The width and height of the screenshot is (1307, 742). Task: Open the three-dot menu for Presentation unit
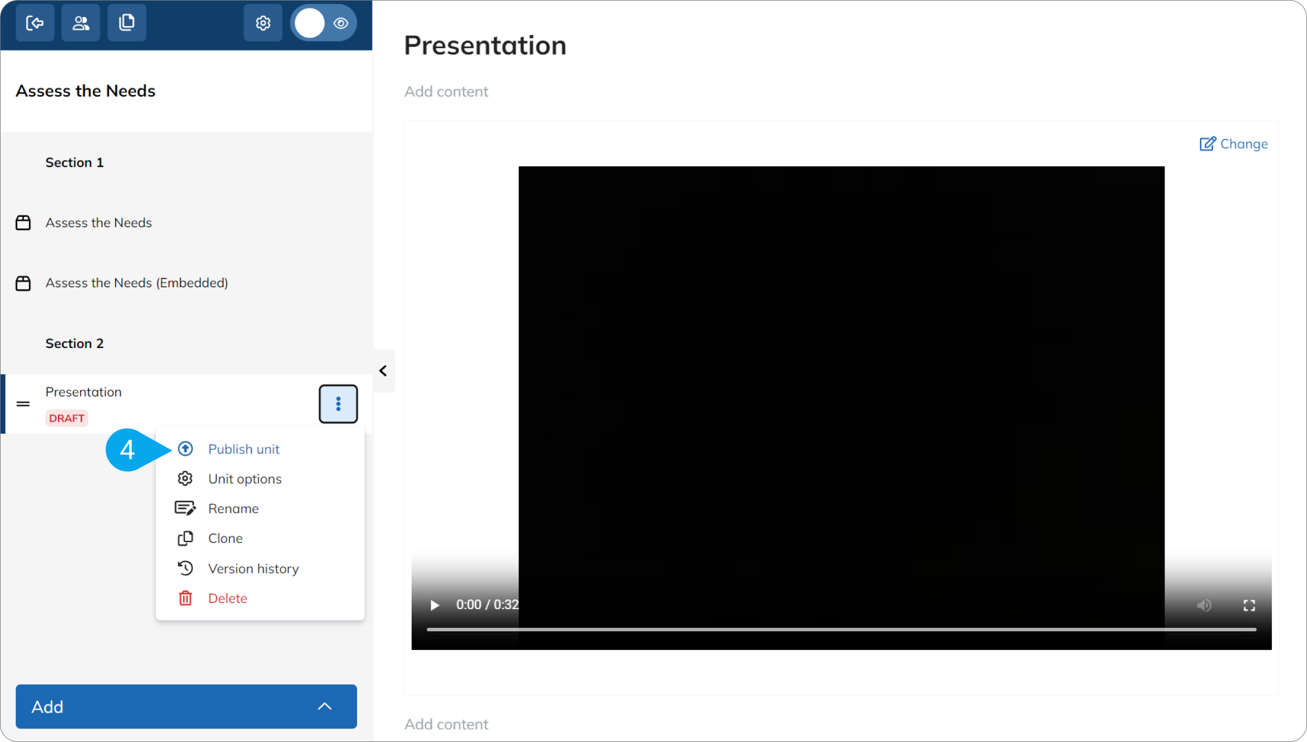(338, 404)
